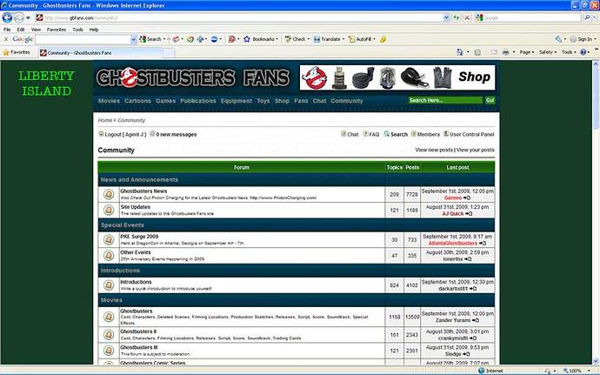Open the User Control Panel link
The height and width of the screenshot is (375, 600).
[x=469, y=135]
